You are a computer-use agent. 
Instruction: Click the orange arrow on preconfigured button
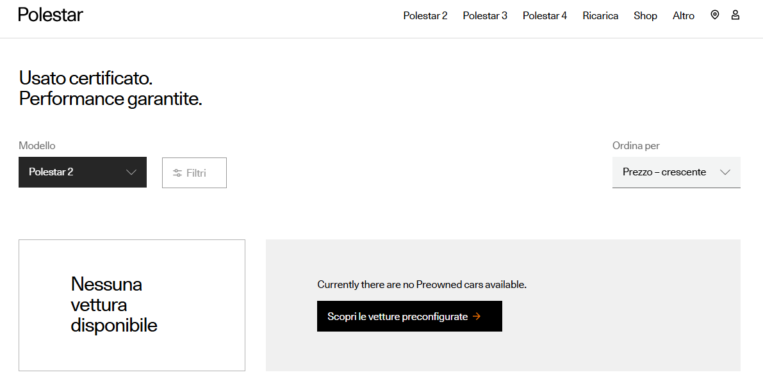pyautogui.click(x=477, y=316)
